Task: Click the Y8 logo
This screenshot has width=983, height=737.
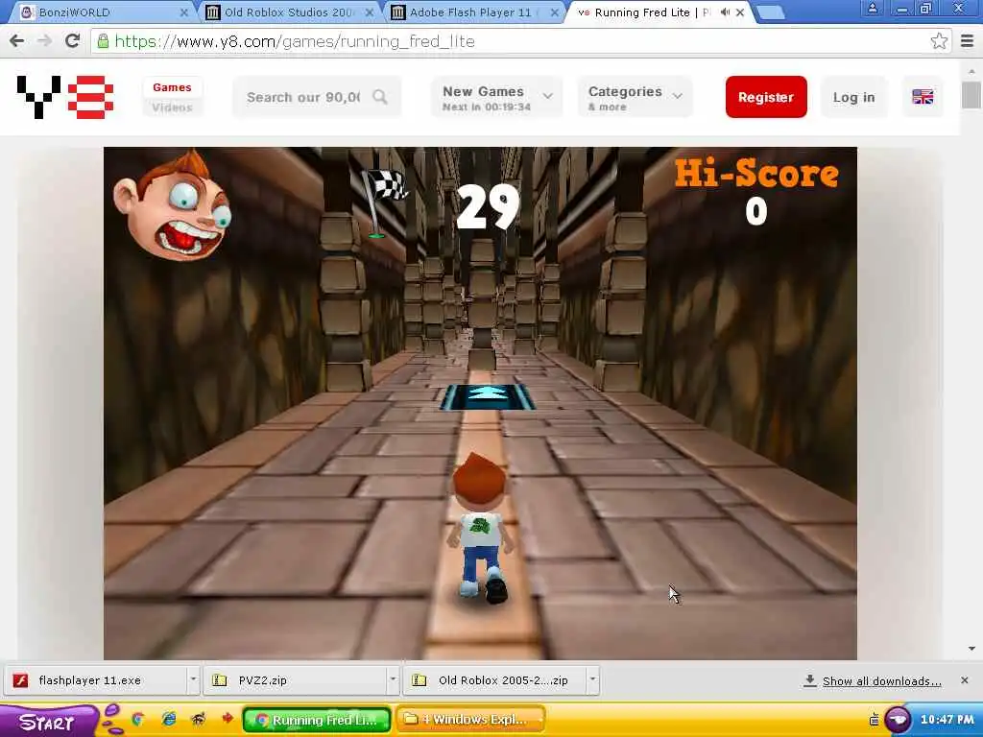Action: 65,97
